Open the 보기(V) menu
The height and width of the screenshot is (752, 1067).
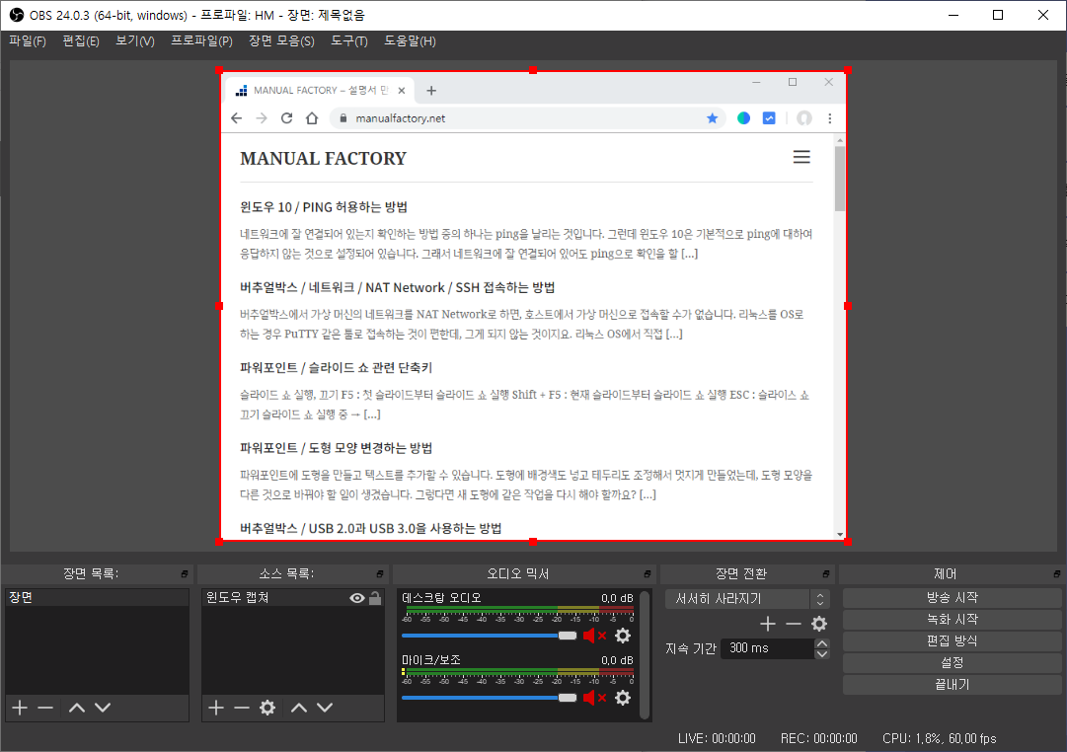tap(135, 40)
